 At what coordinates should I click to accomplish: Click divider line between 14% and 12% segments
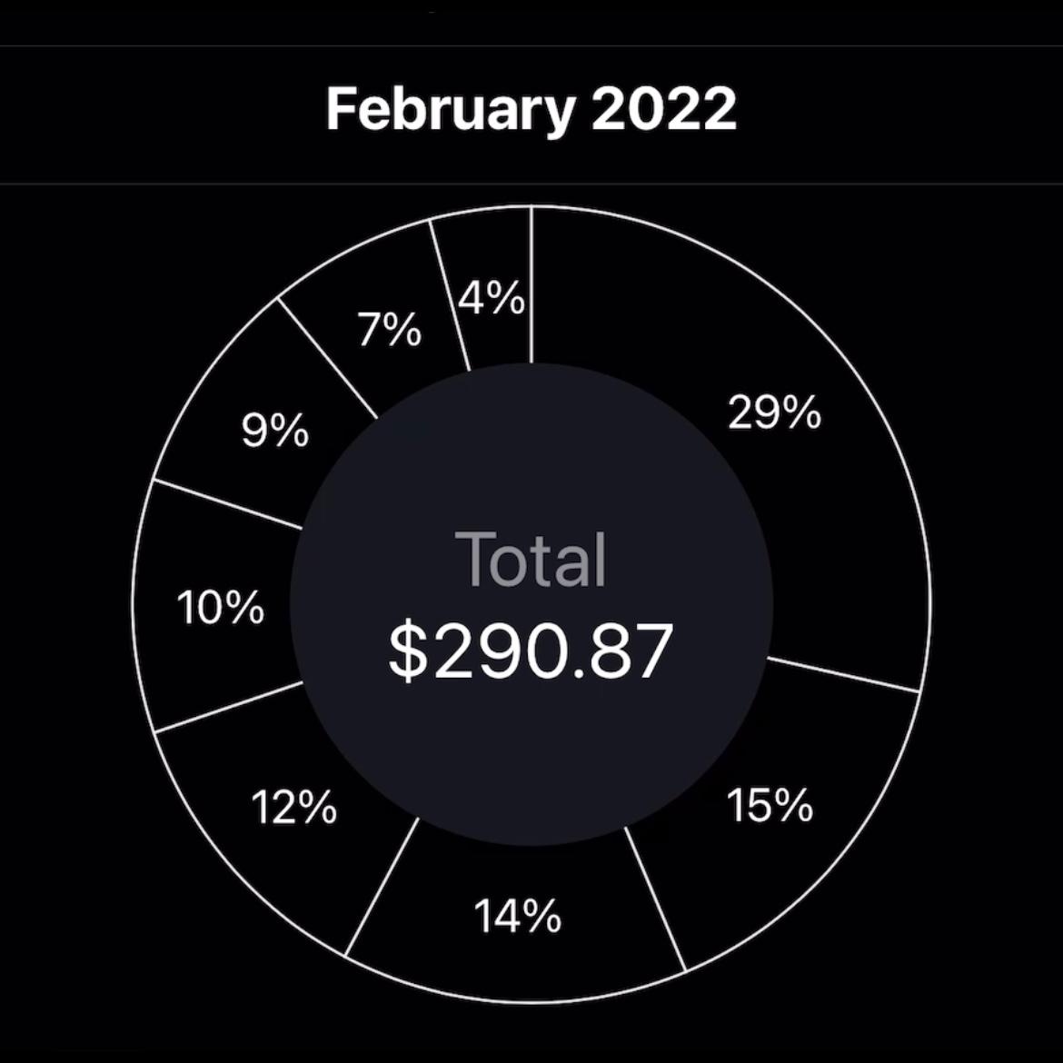click(382, 887)
